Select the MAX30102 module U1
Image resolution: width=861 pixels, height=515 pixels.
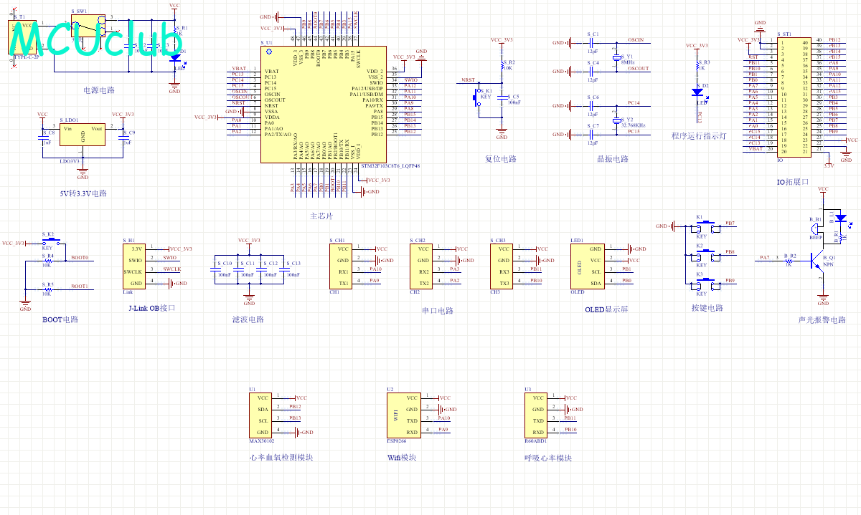tap(262, 415)
